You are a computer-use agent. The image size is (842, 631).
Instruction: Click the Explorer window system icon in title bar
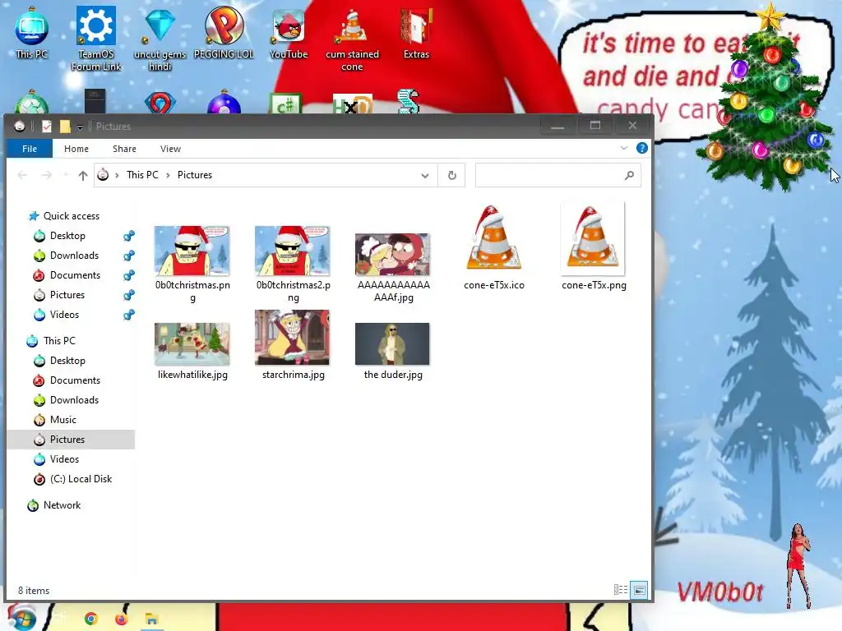[20, 126]
